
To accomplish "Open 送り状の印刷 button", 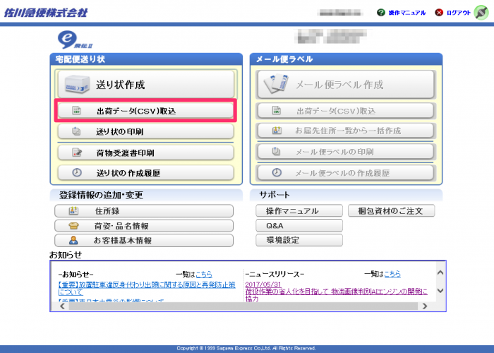I will pos(145,131).
